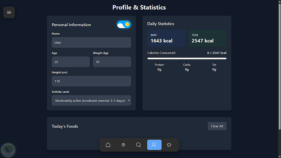
Task: Select the profile tab icon
Action: pyautogui.click(x=154, y=145)
